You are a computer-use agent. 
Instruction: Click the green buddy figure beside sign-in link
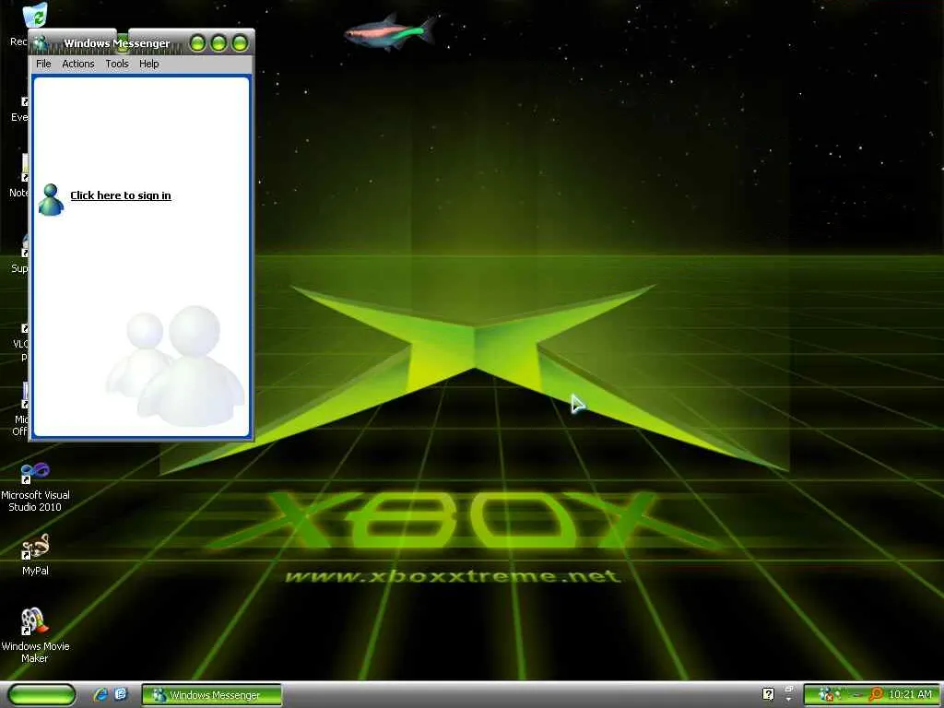click(51, 199)
